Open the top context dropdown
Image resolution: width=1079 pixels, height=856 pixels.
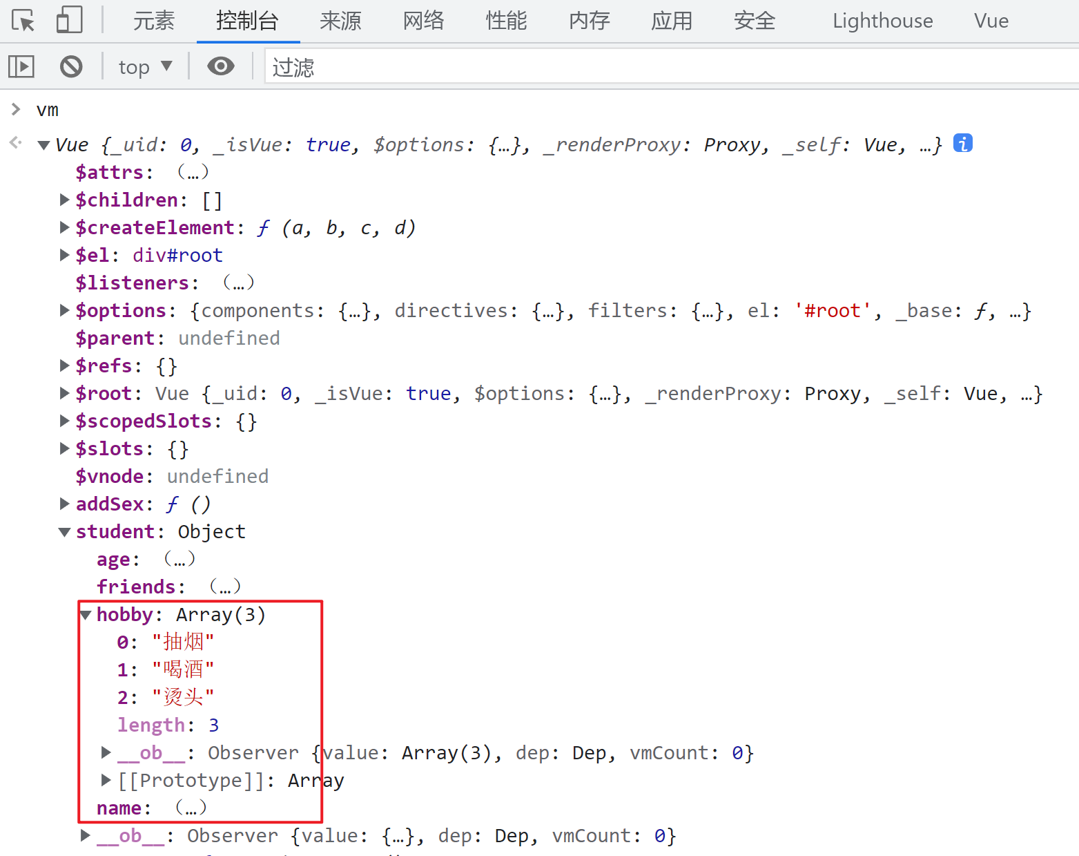tap(145, 67)
